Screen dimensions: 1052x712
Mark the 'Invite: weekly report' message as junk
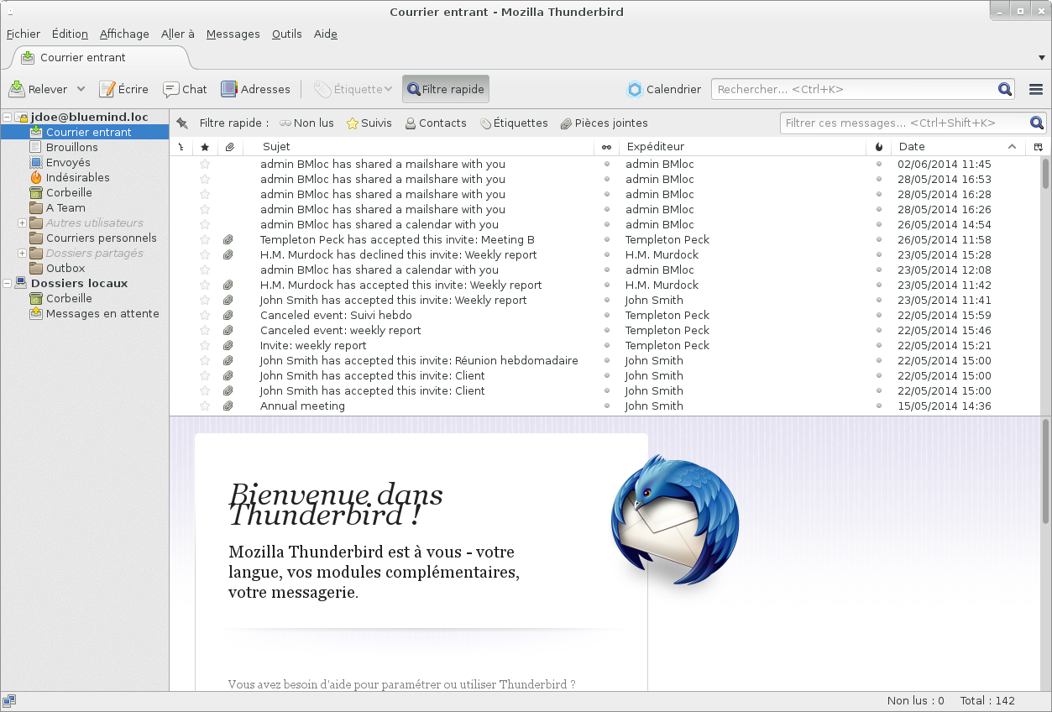click(879, 346)
